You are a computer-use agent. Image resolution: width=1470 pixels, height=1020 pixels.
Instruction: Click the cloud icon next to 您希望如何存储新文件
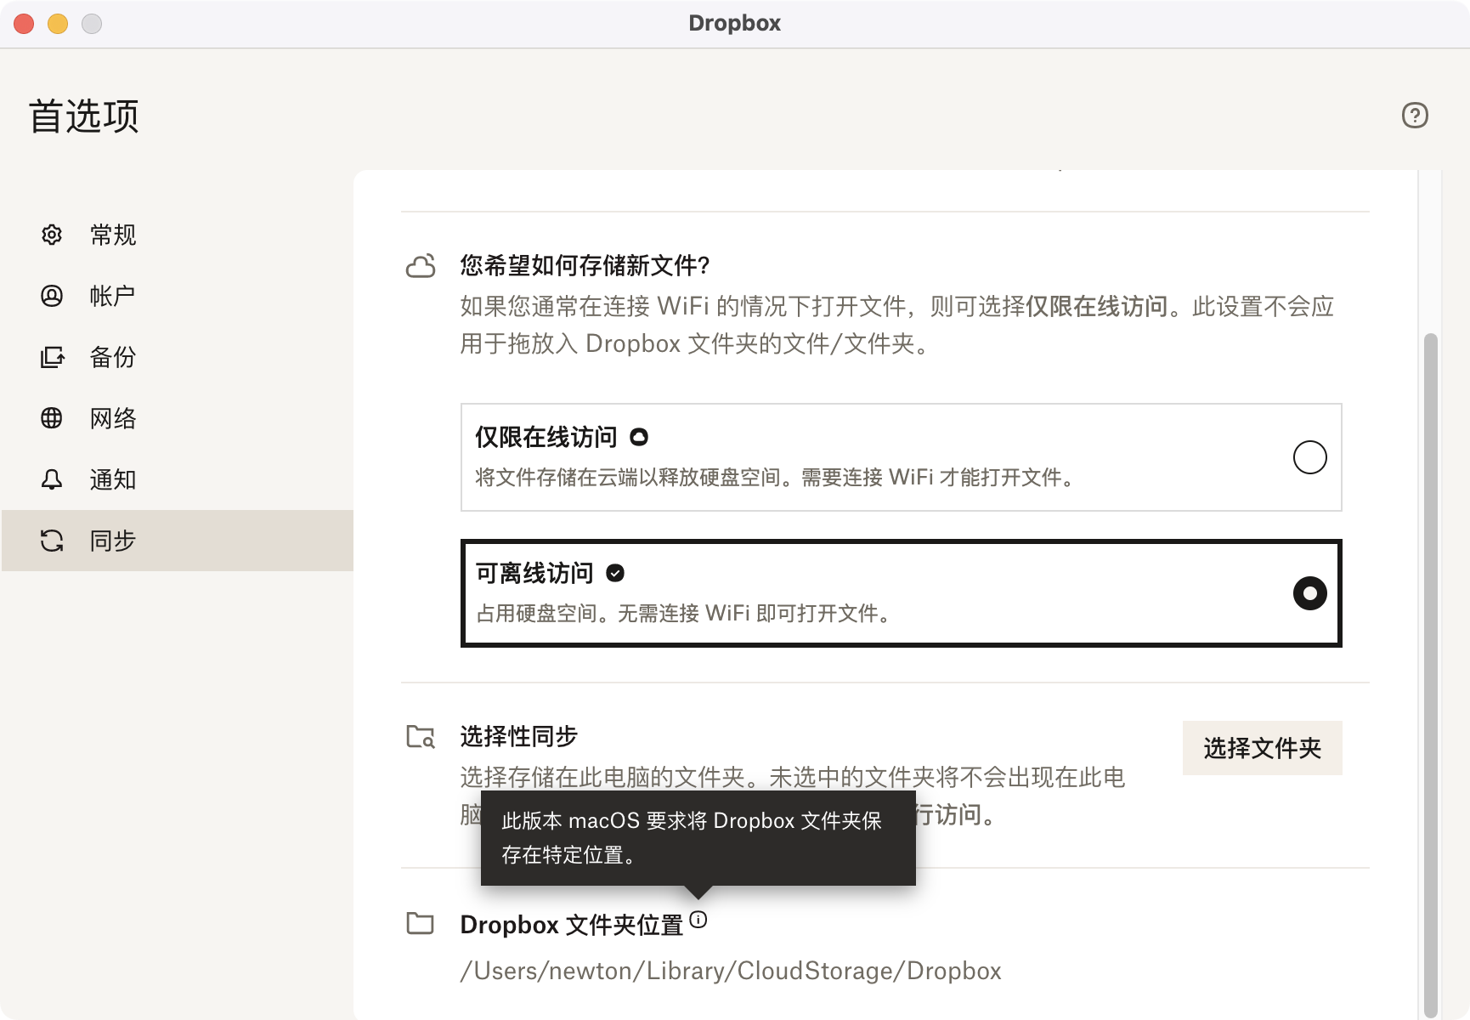[x=421, y=266]
